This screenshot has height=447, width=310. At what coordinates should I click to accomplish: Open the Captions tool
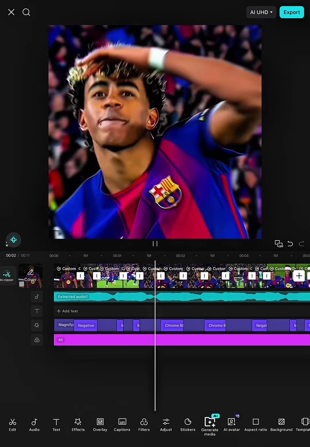click(122, 425)
